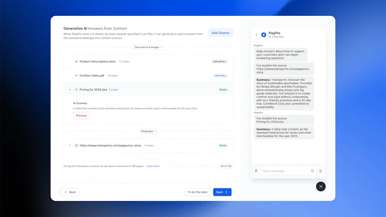386x217 pixels.
Task: Open the Documents & Images dropdown
Action: pos(148,47)
